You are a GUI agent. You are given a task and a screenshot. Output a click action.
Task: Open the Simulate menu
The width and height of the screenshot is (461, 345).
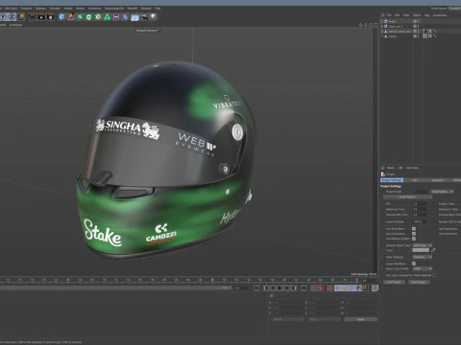(x=55, y=9)
